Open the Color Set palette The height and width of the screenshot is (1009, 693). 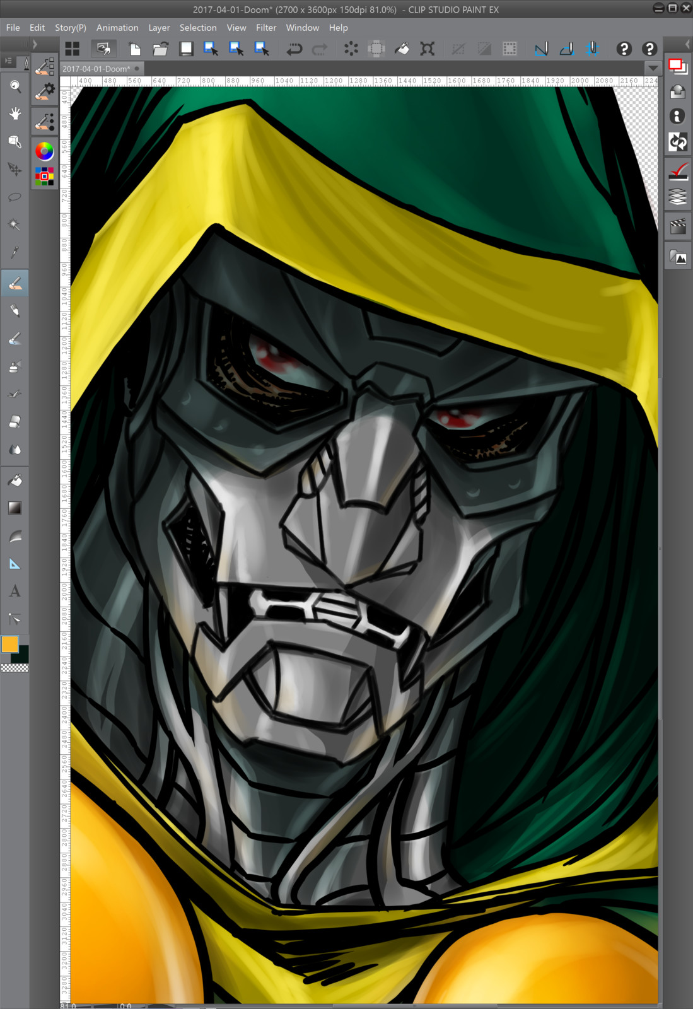(x=44, y=176)
